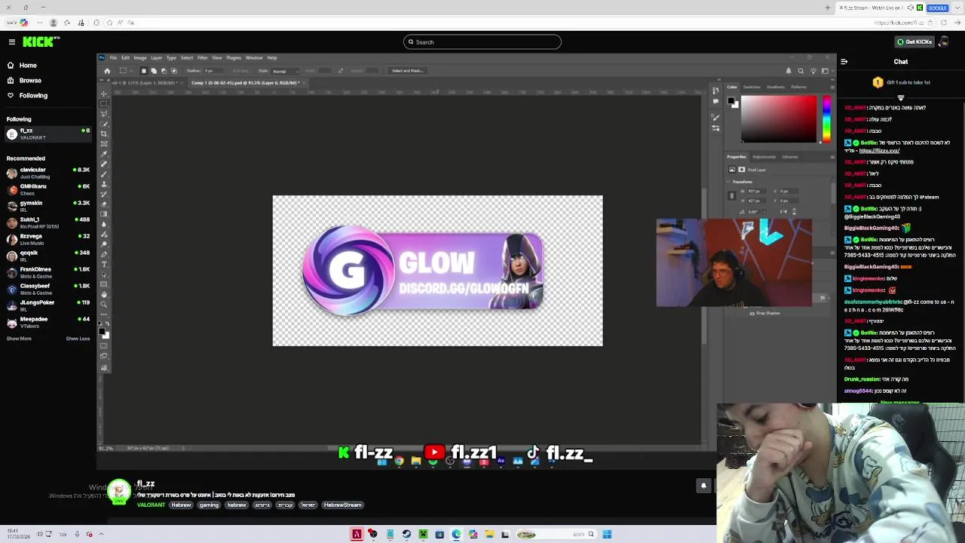Click stream notification bell button

coord(703,486)
